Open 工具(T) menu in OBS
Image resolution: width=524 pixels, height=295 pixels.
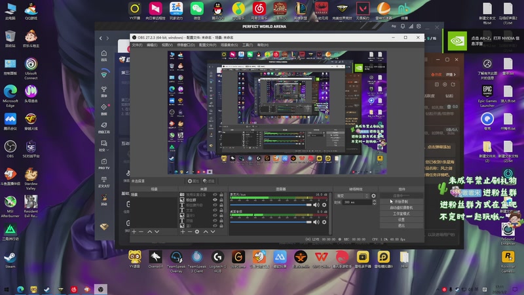pos(248,45)
